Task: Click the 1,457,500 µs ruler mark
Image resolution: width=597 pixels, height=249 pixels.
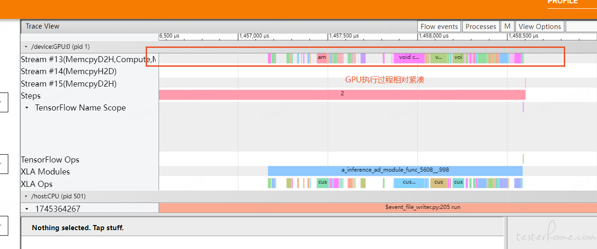Action: pyautogui.click(x=344, y=36)
